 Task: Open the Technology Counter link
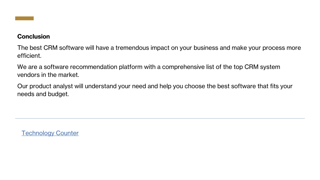50,133
